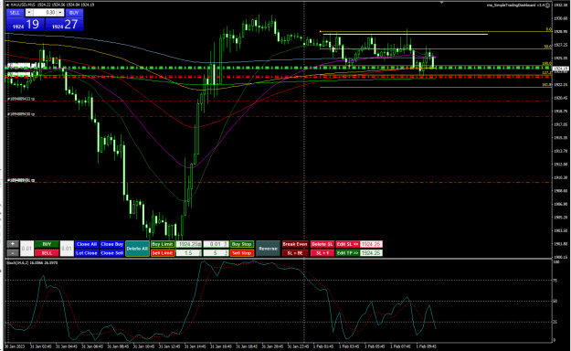The image size is (571, 351).
Task: Click the 75 level label on the stochastic scale
Action: pyautogui.click(x=555, y=281)
